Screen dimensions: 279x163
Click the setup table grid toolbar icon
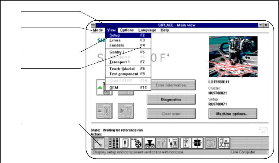(x=114, y=143)
